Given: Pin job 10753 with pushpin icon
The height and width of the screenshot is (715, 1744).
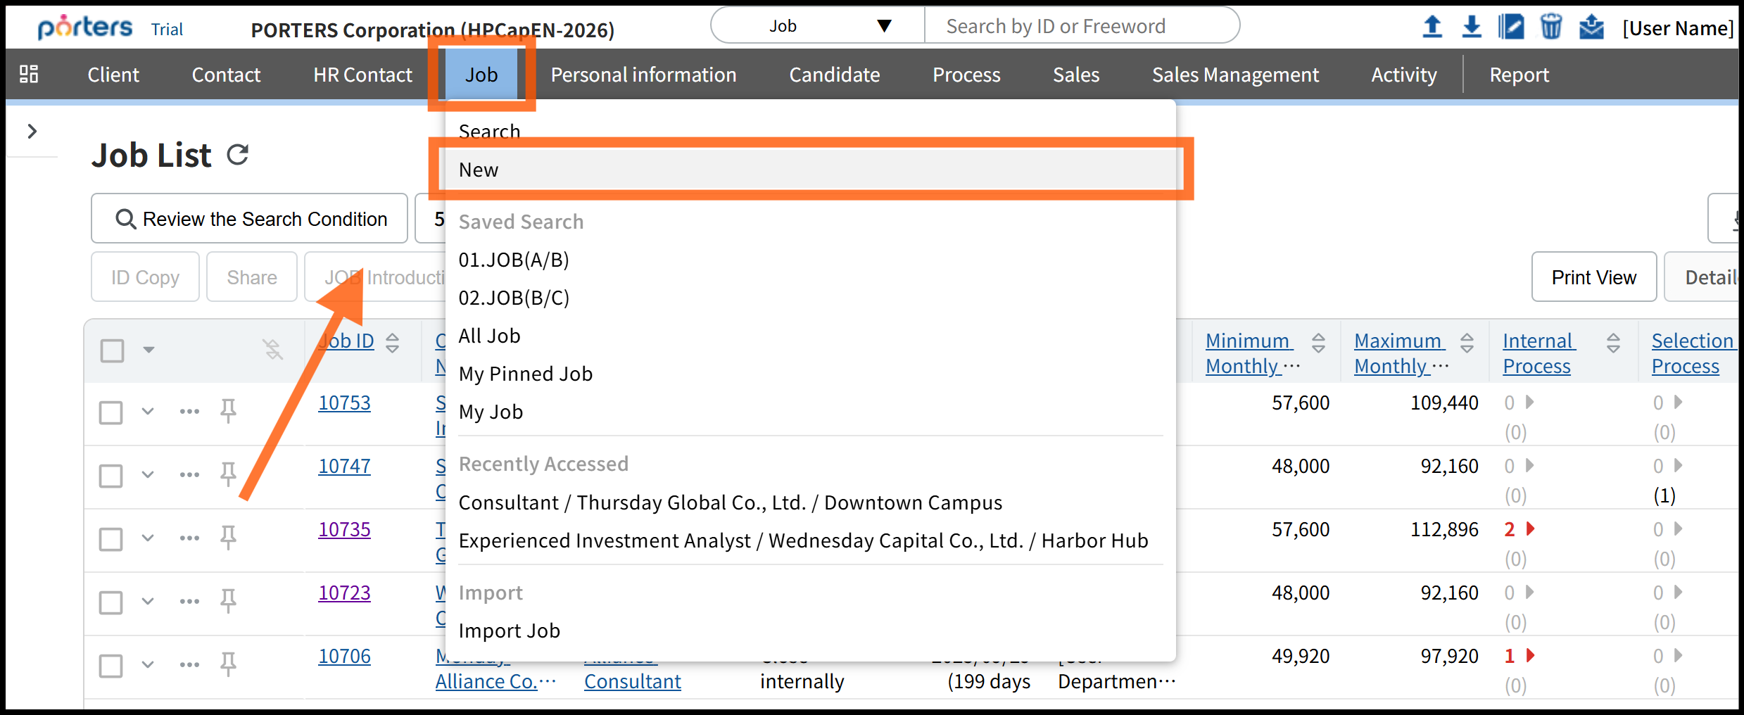Looking at the screenshot, I should 228,410.
